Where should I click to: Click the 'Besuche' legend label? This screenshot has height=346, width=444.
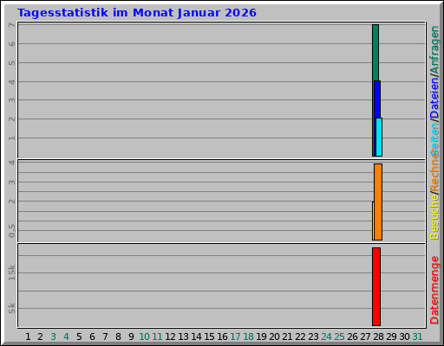point(434,217)
